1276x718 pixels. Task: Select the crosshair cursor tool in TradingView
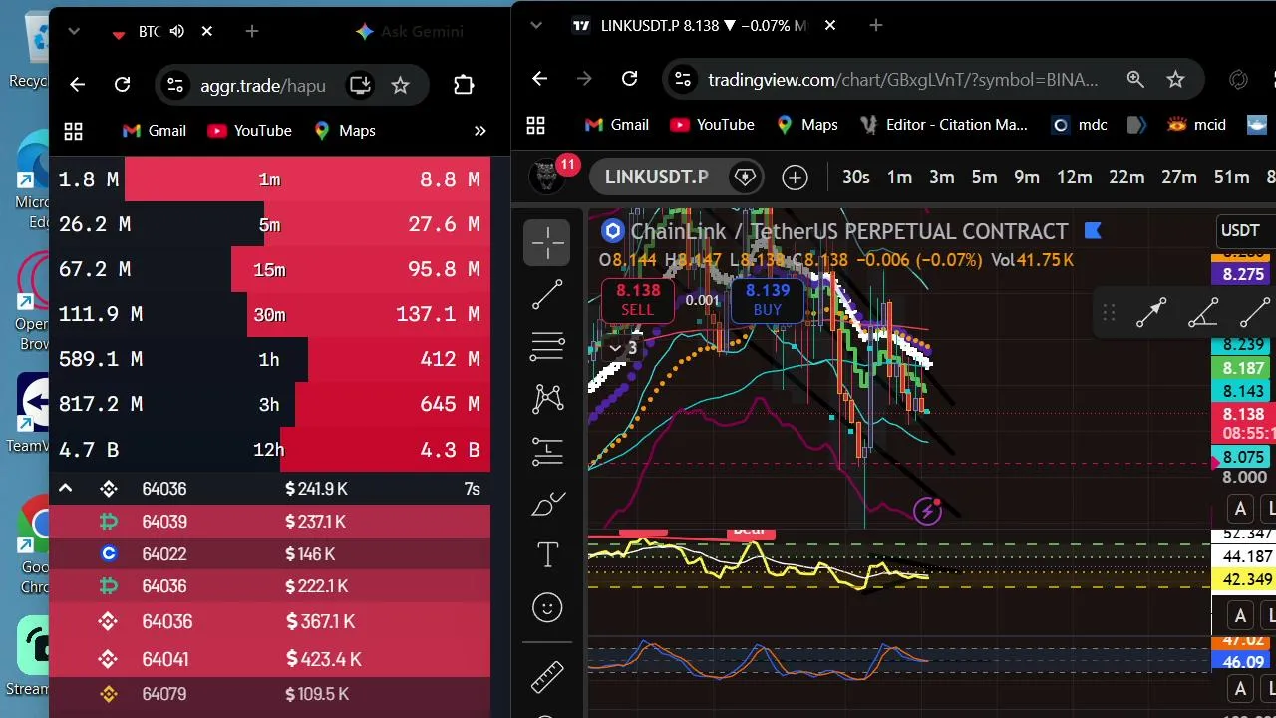coord(547,242)
